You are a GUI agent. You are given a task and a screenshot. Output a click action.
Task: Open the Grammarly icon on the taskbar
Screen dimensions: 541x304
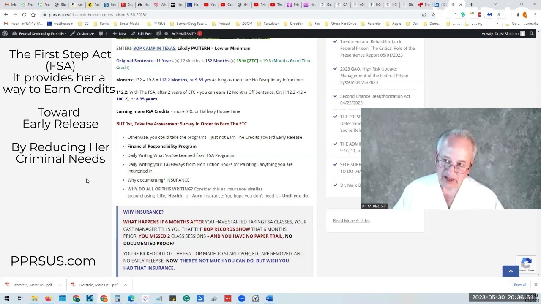click(x=186, y=299)
